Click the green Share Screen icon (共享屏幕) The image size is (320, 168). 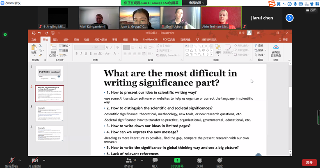177,161
